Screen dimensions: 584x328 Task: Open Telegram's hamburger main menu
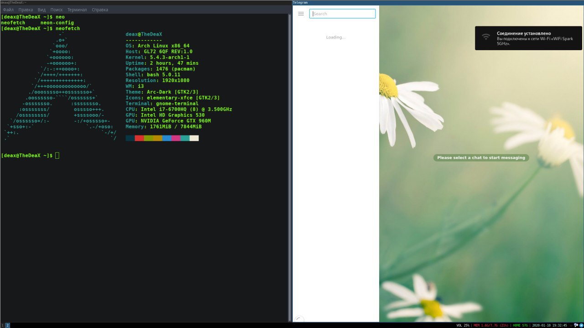point(301,14)
